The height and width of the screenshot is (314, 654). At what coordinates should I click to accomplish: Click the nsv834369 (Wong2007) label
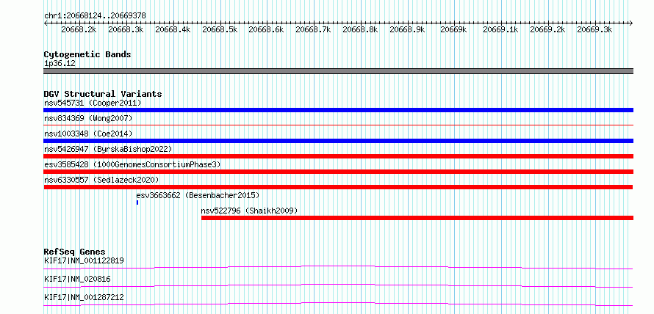[x=88, y=118]
